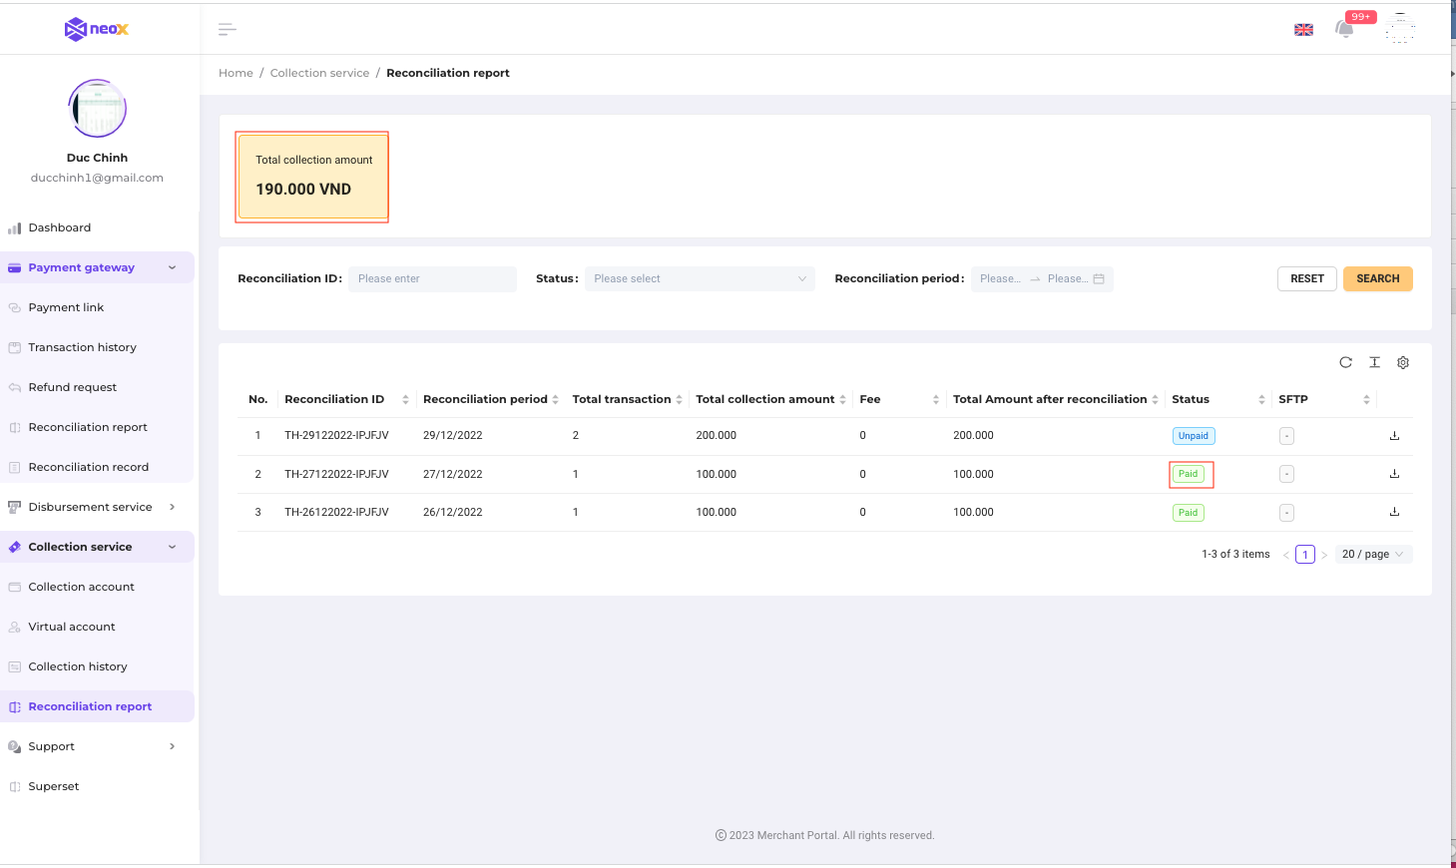Click the table refresh icon

pyautogui.click(x=1345, y=362)
